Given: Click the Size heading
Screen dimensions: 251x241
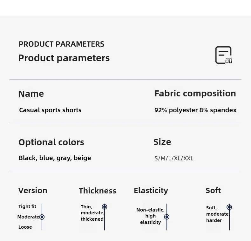Looking at the screenshot, I should pyautogui.click(x=162, y=142).
